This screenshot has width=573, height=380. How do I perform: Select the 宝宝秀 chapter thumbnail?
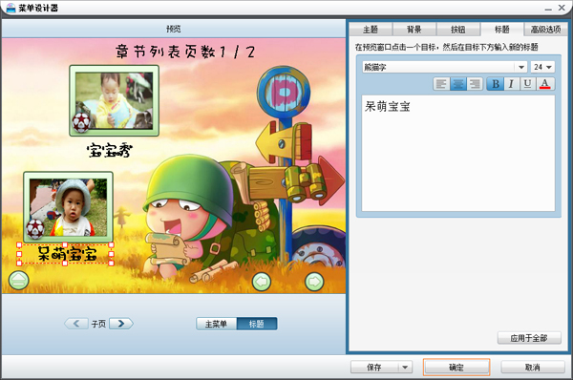click(114, 100)
